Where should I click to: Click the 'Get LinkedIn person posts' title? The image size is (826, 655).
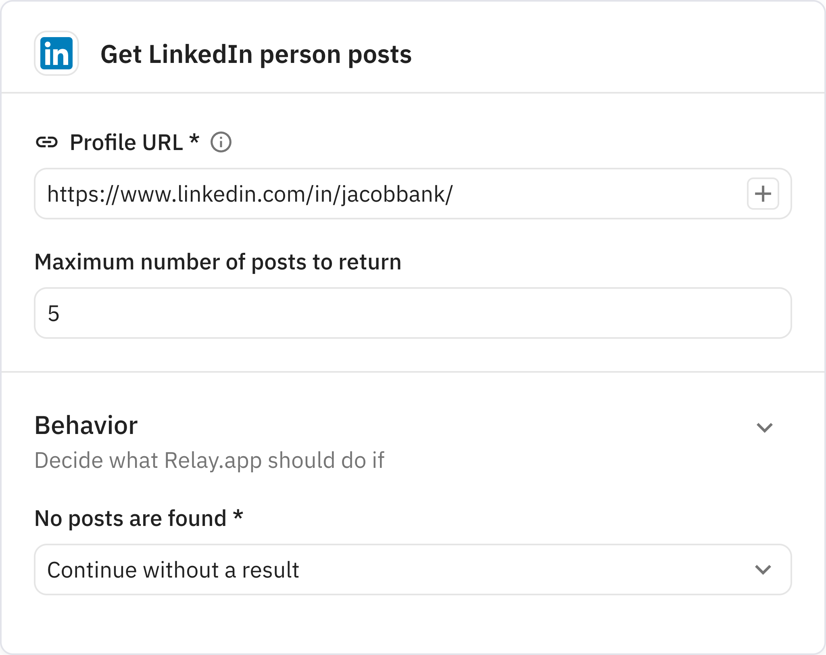256,54
